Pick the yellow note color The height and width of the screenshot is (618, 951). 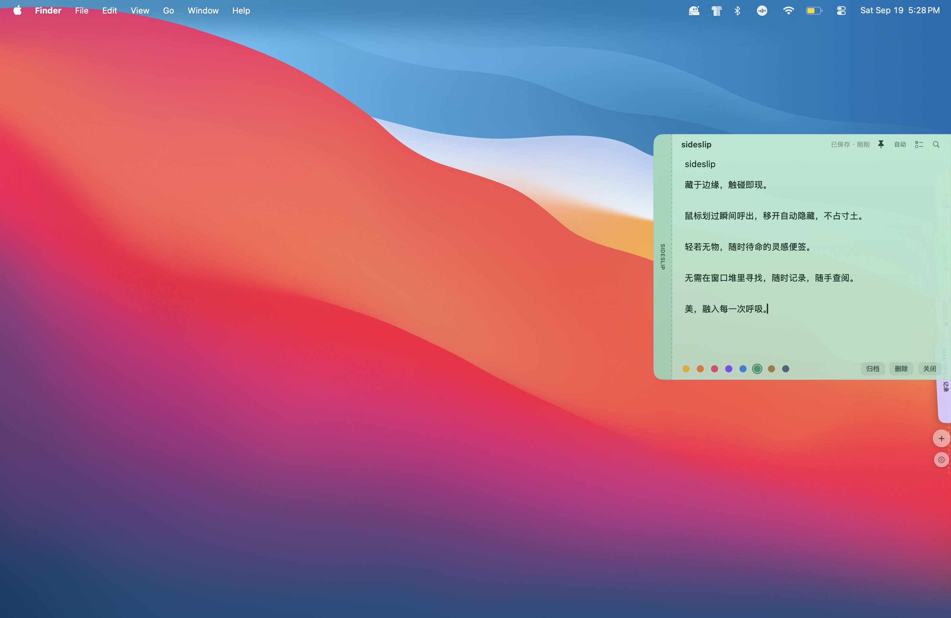[686, 369]
